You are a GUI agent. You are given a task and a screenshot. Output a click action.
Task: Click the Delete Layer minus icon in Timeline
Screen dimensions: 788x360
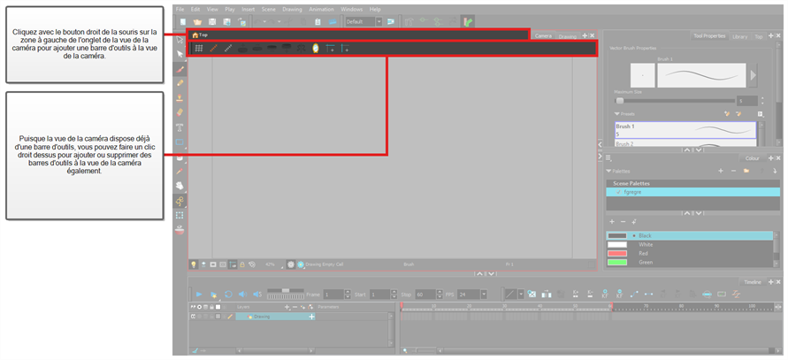click(x=295, y=307)
